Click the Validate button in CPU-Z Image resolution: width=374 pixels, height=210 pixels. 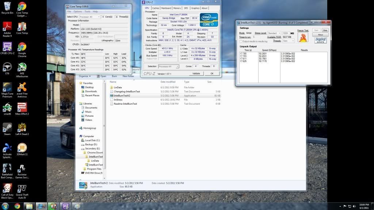pyautogui.click(x=196, y=74)
